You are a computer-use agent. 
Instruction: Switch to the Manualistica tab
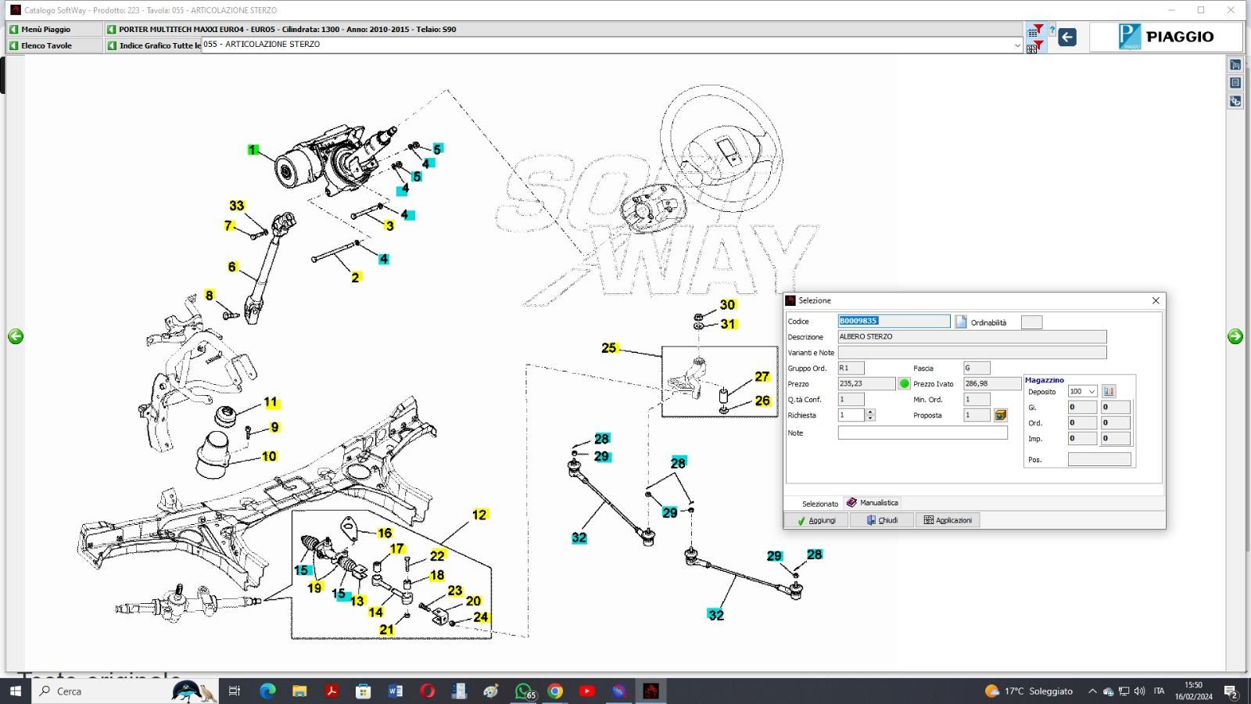[873, 503]
